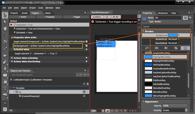Select the Camera Orbit tool
Screen dimensions: 195x114
(x=5, y=42)
